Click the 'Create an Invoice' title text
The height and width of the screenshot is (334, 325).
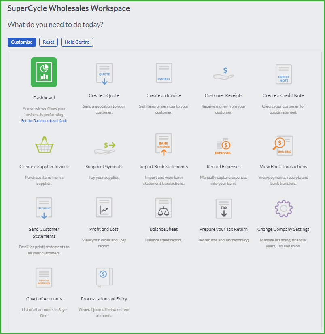pos(164,95)
